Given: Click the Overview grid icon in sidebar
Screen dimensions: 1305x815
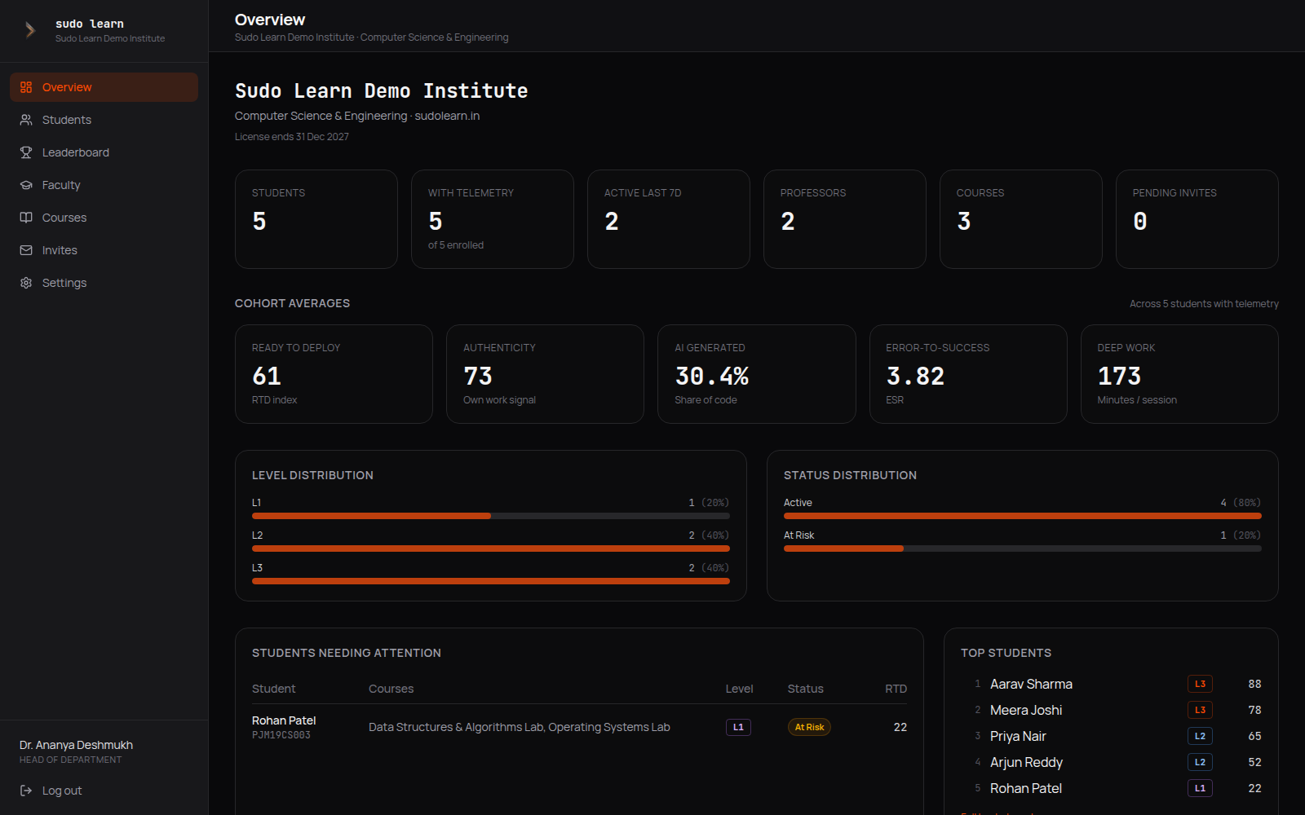Looking at the screenshot, I should click(x=26, y=87).
